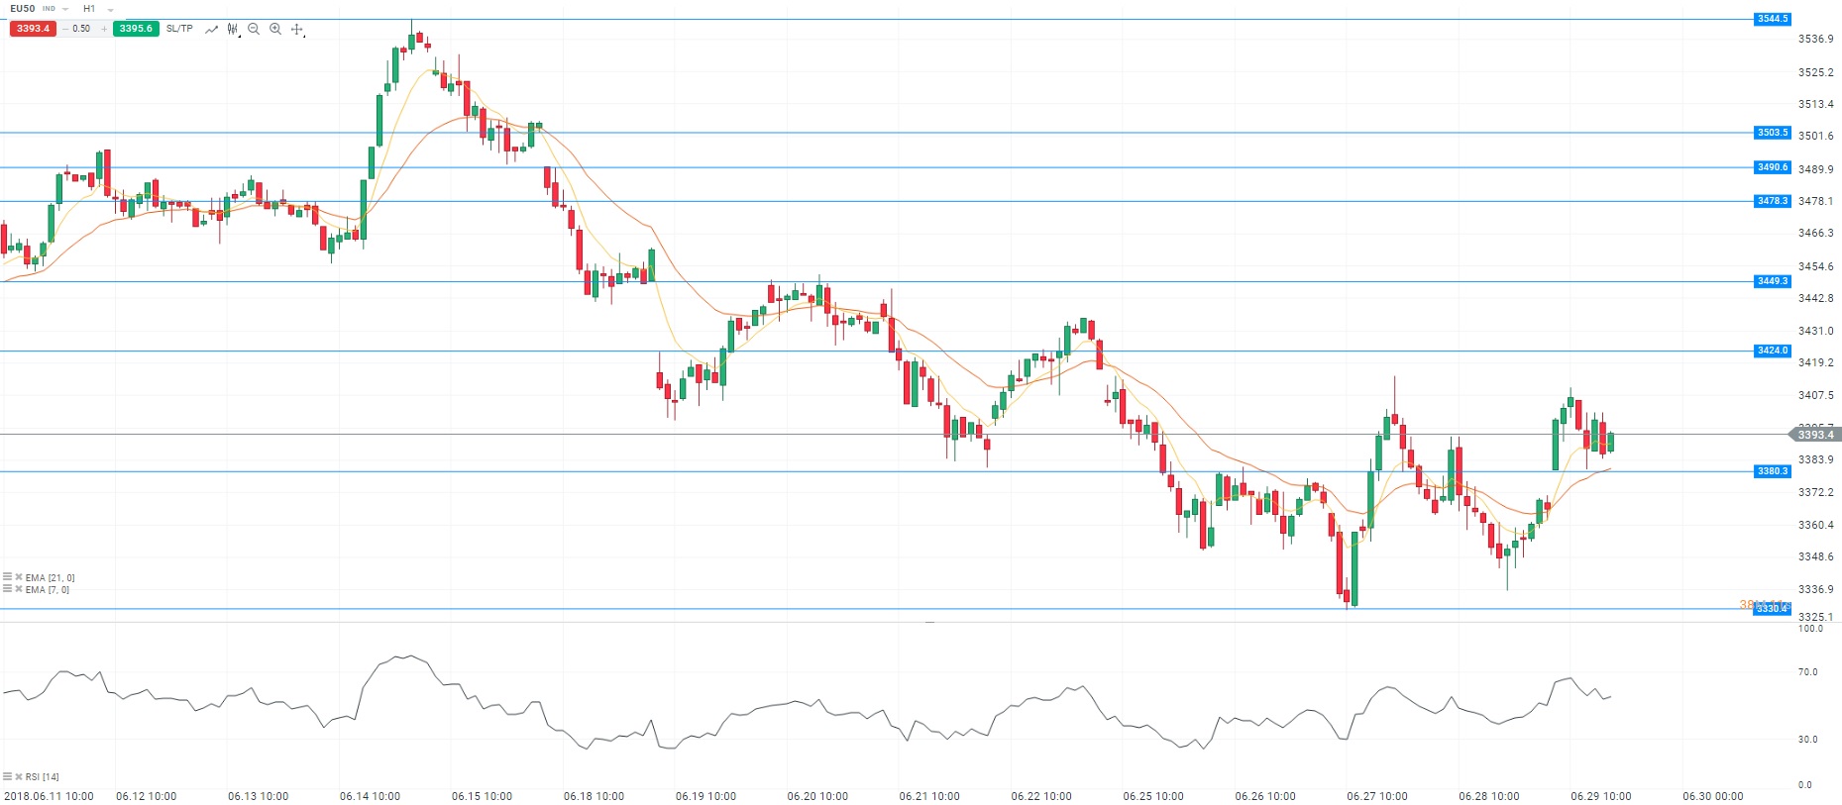
Task: Select the 3380.3 horizontal level tag
Action: pyautogui.click(x=1773, y=471)
